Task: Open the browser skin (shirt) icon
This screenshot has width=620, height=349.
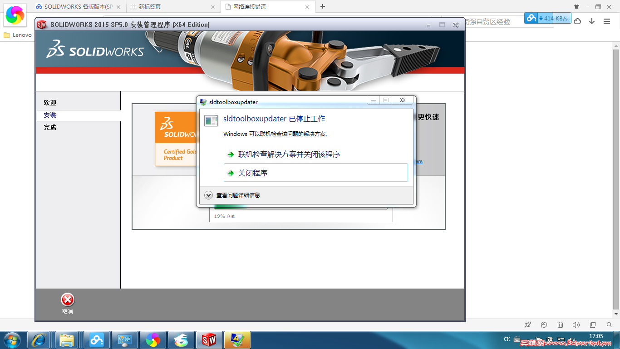Action: pyautogui.click(x=577, y=7)
